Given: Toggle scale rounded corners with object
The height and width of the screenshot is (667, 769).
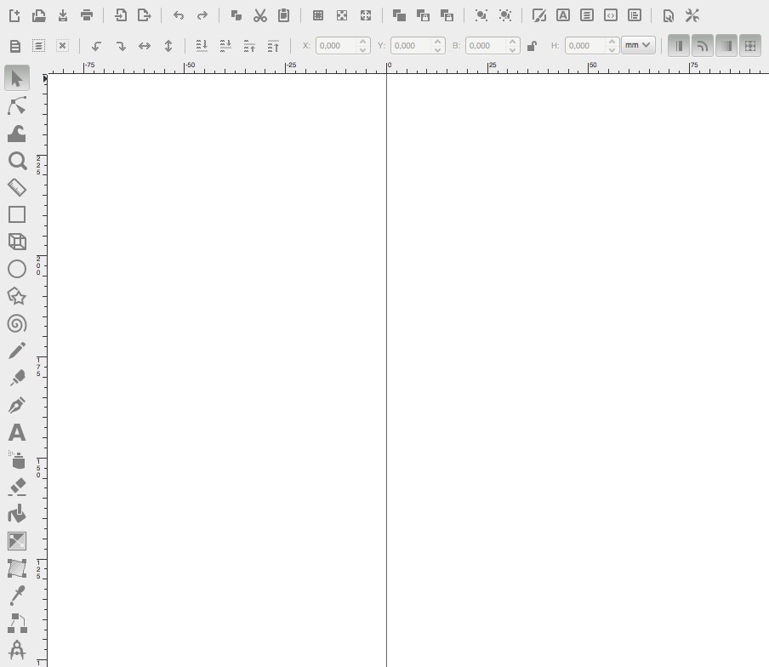Looking at the screenshot, I should pyautogui.click(x=703, y=46).
